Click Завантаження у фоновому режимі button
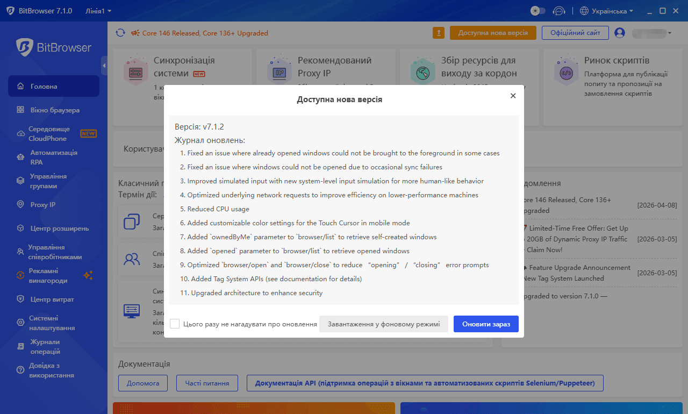This screenshot has width=688, height=414. pos(384,324)
